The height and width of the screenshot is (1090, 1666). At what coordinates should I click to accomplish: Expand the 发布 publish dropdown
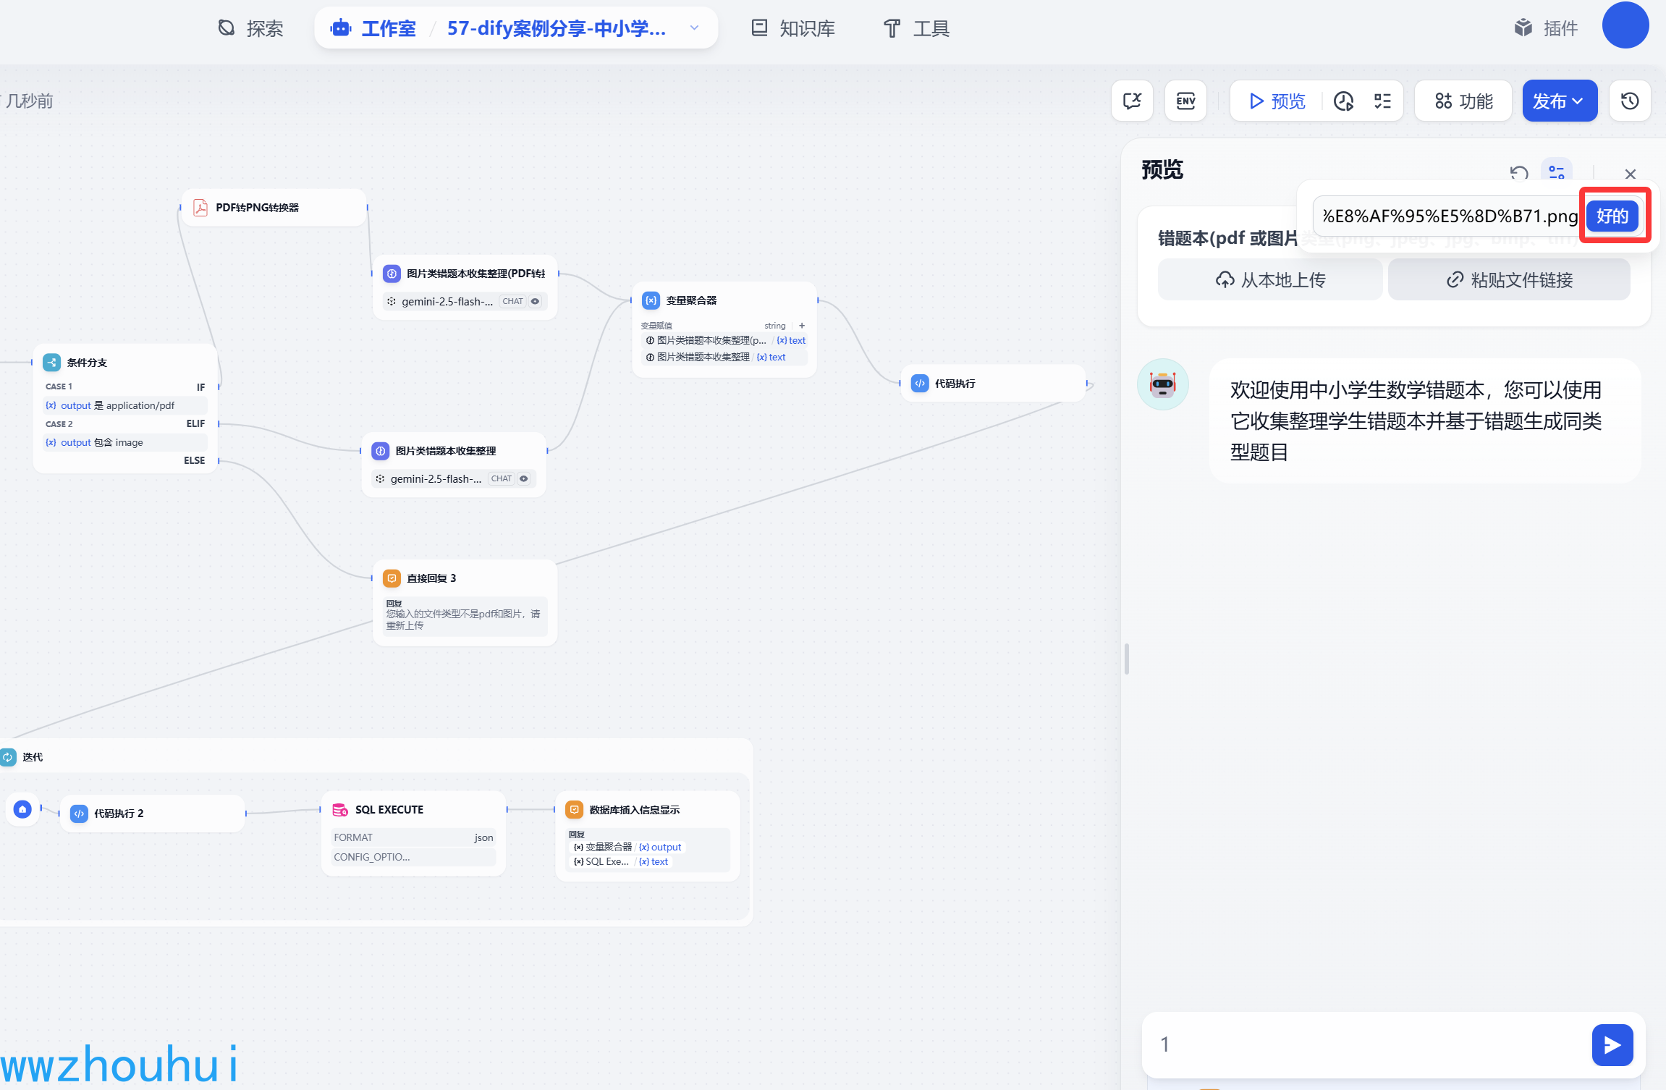point(1559,101)
